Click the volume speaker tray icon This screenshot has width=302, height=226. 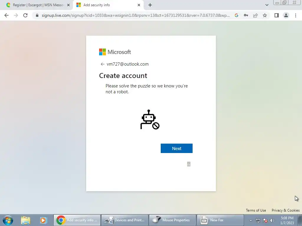click(272, 220)
